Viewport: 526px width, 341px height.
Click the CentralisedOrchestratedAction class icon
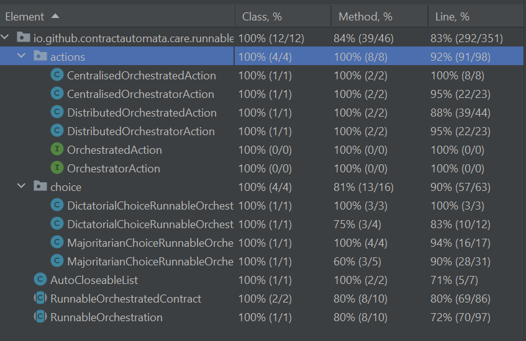tap(57, 76)
